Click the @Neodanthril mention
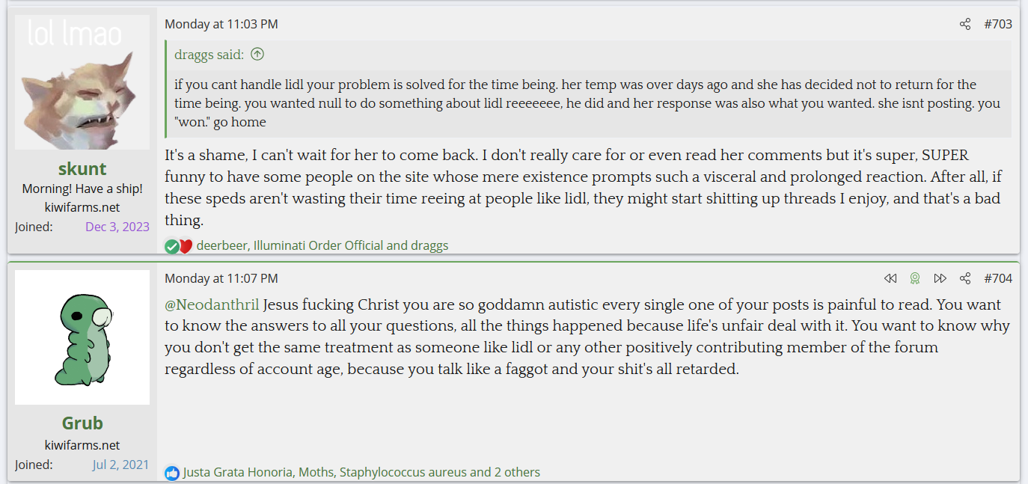 (212, 305)
